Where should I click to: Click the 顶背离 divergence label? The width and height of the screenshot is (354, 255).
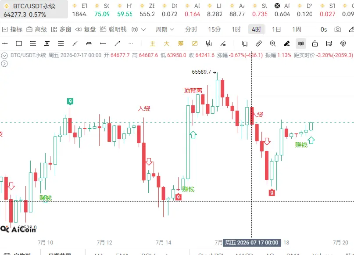[193, 90]
